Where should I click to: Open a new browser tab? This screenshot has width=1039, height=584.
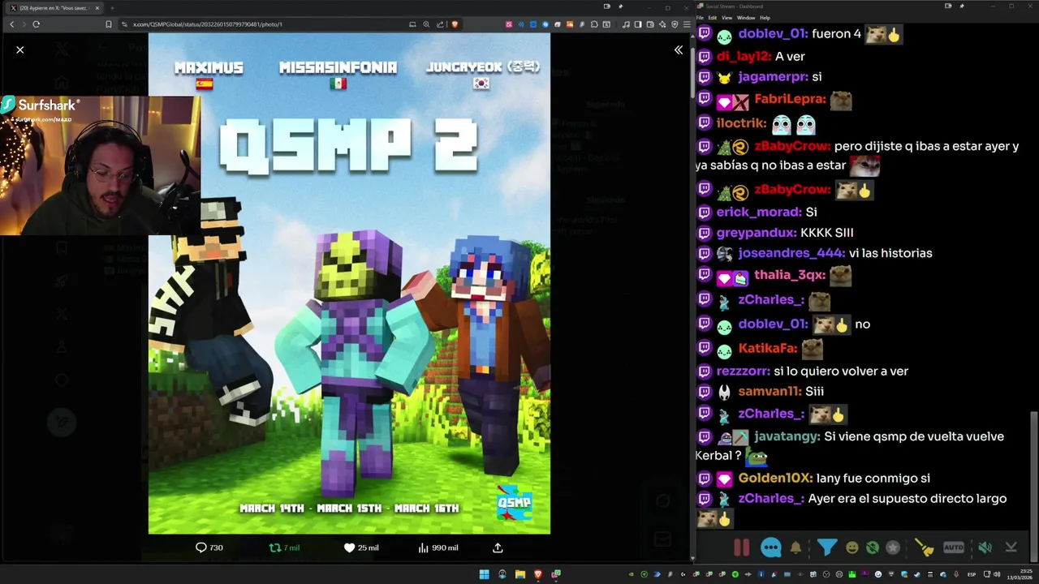(111, 7)
